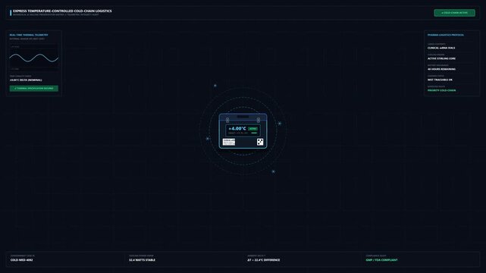This screenshot has height=273, width=486.
Task: Click the left latch on the cooler lid
Action: pos(227,120)
